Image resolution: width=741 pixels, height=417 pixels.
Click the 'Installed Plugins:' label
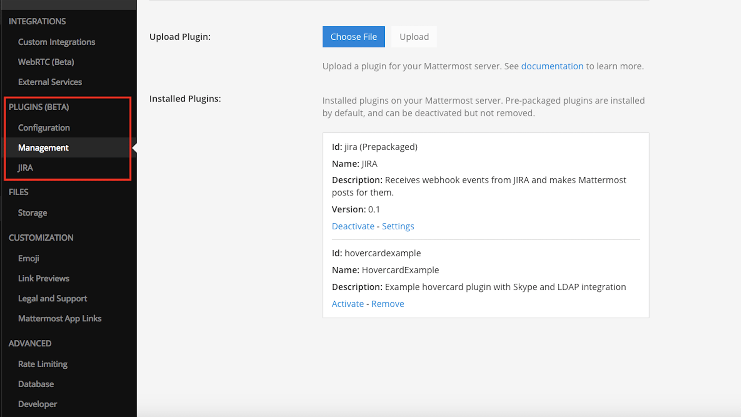click(185, 98)
